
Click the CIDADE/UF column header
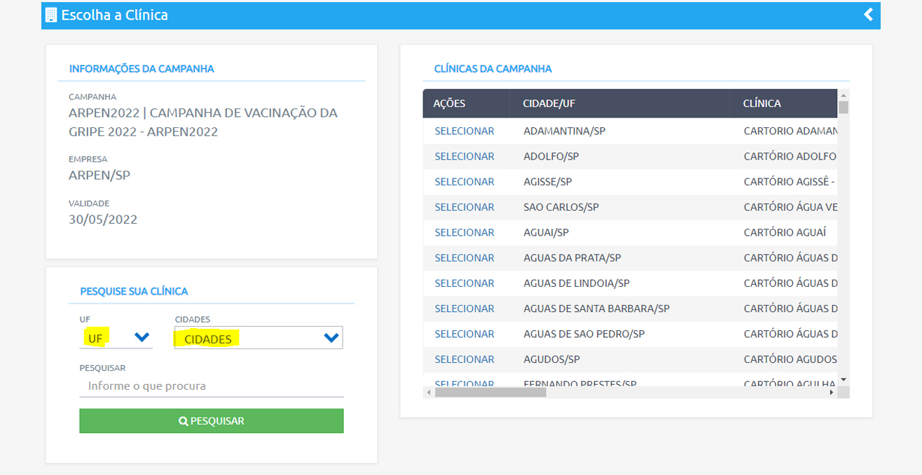click(549, 104)
